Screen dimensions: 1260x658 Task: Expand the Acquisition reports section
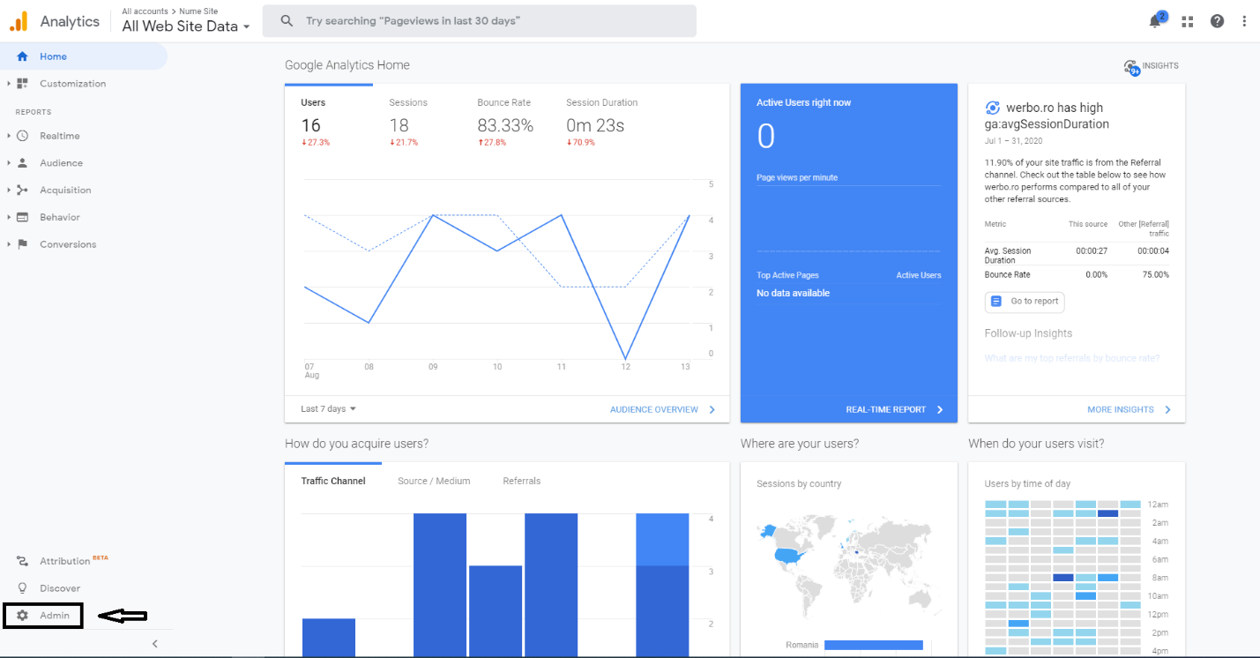(64, 191)
